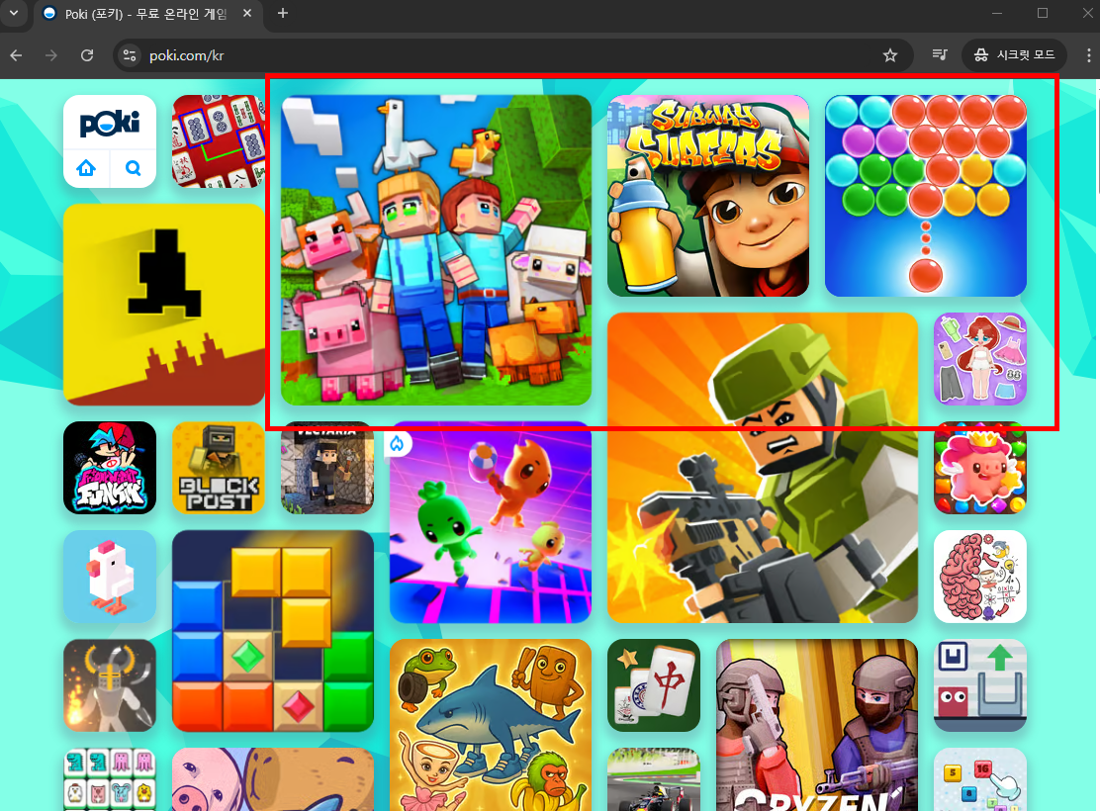The width and height of the screenshot is (1100, 811).
Task: Open the Chrome three-dot menu
Action: coord(1089,55)
